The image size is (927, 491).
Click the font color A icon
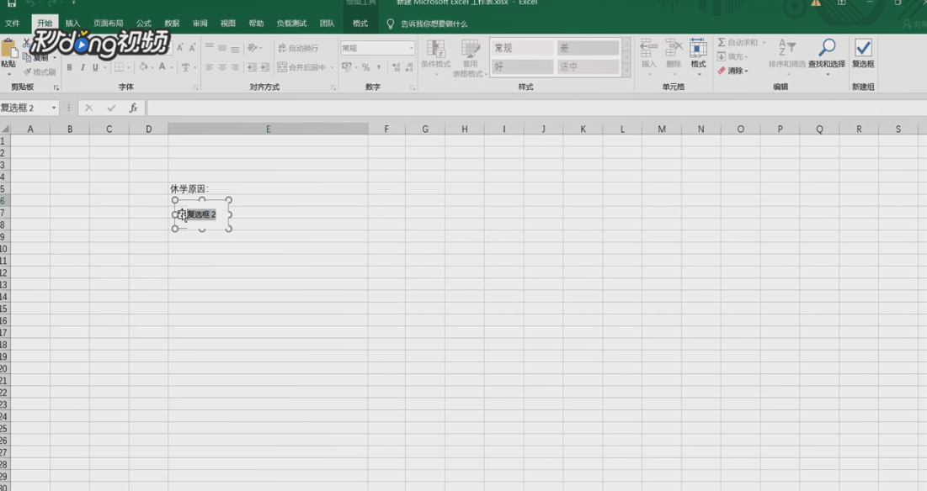point(162,66)
